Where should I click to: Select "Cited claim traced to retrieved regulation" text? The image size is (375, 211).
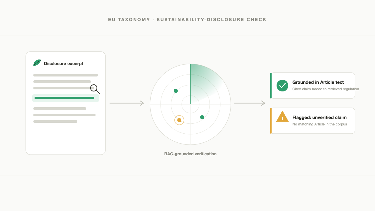(x=326, y=89)
